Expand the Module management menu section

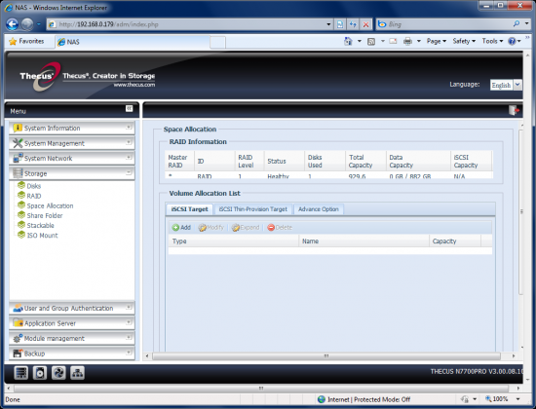coord(72,338)
